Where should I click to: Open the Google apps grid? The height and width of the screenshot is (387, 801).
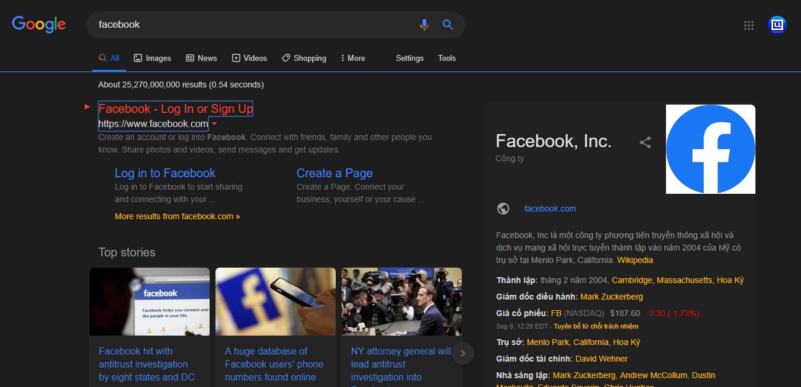point(749,25)
